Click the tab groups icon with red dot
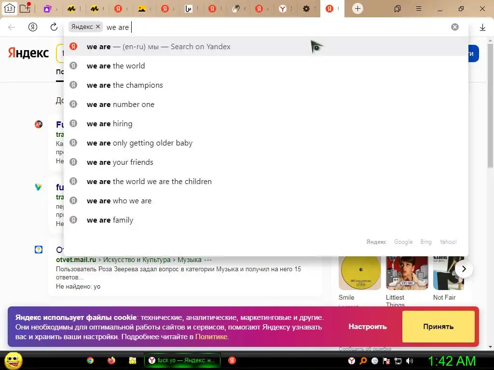 coord(25,8)
